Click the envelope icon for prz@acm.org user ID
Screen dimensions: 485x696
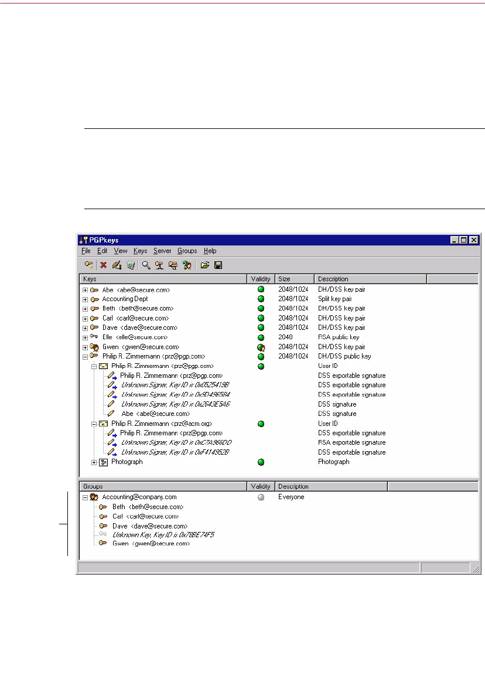104,424
